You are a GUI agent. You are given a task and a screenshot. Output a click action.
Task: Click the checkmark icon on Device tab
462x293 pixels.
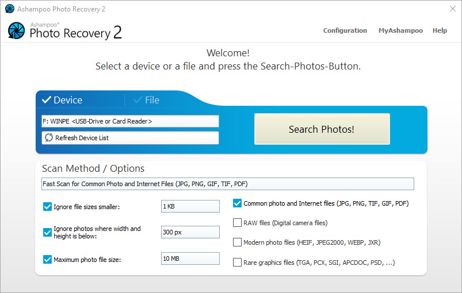tap(46, 100)
